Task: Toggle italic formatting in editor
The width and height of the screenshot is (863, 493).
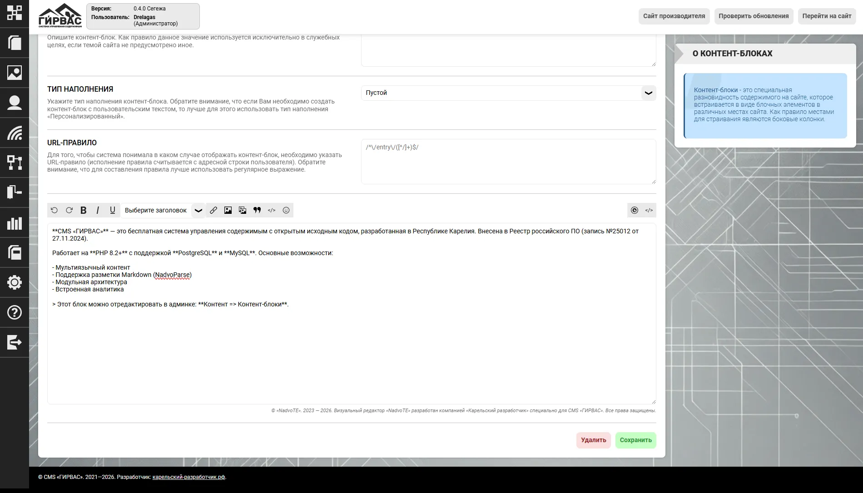Action: tap(98, 210)
